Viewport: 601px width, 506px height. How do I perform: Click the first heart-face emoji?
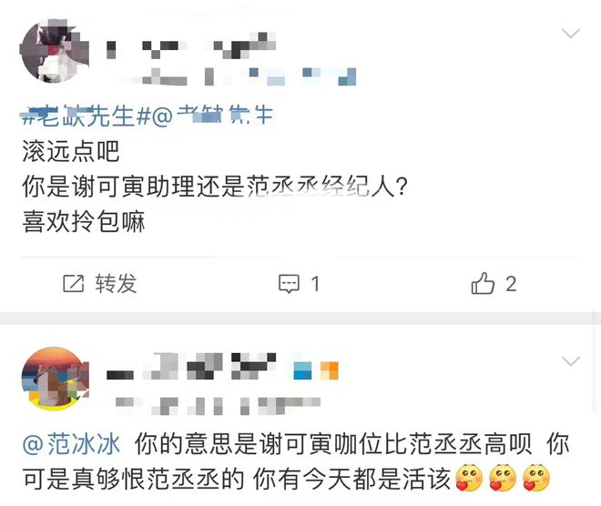(x=468, y=478)
